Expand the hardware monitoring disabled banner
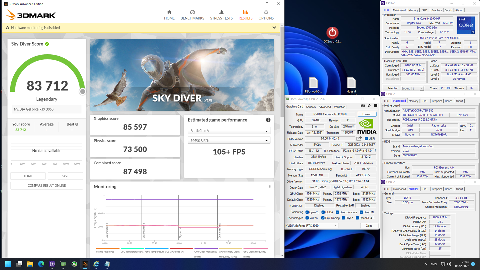480x270 pixels. point(274,28)
